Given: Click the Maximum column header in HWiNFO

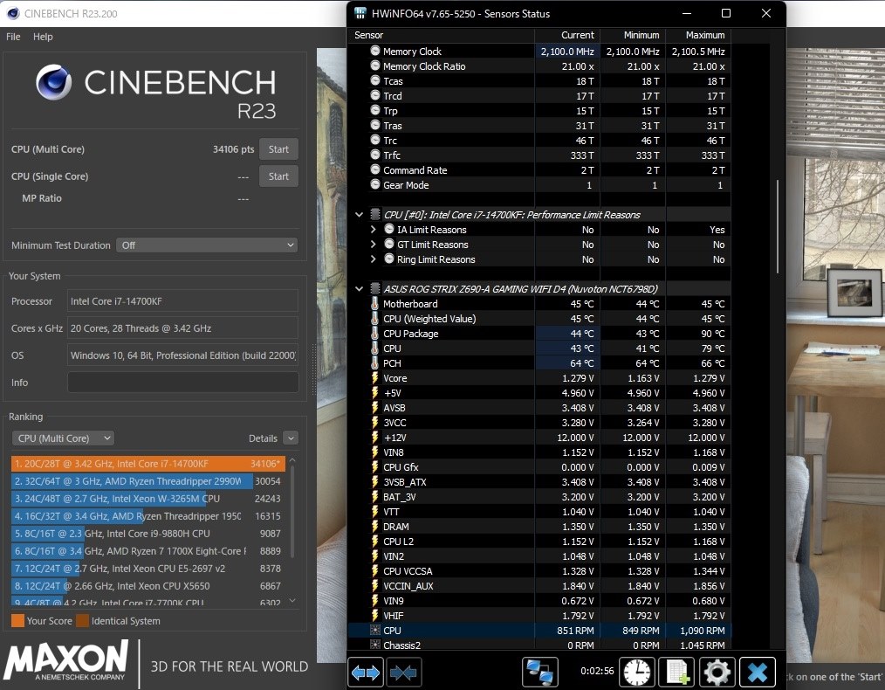Looking at the screenshot, I should (x=698, y=35).
